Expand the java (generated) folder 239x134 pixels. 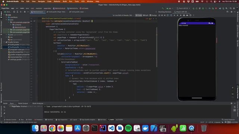6,35
